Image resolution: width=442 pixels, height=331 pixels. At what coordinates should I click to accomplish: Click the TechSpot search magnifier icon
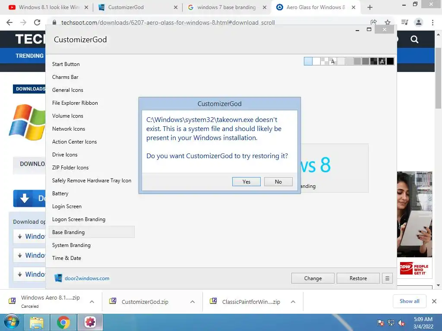(x=414, y=39)
